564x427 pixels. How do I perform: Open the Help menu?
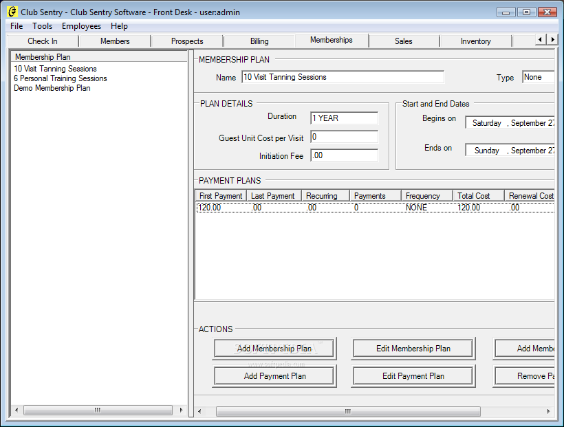[x=119, y=25]
